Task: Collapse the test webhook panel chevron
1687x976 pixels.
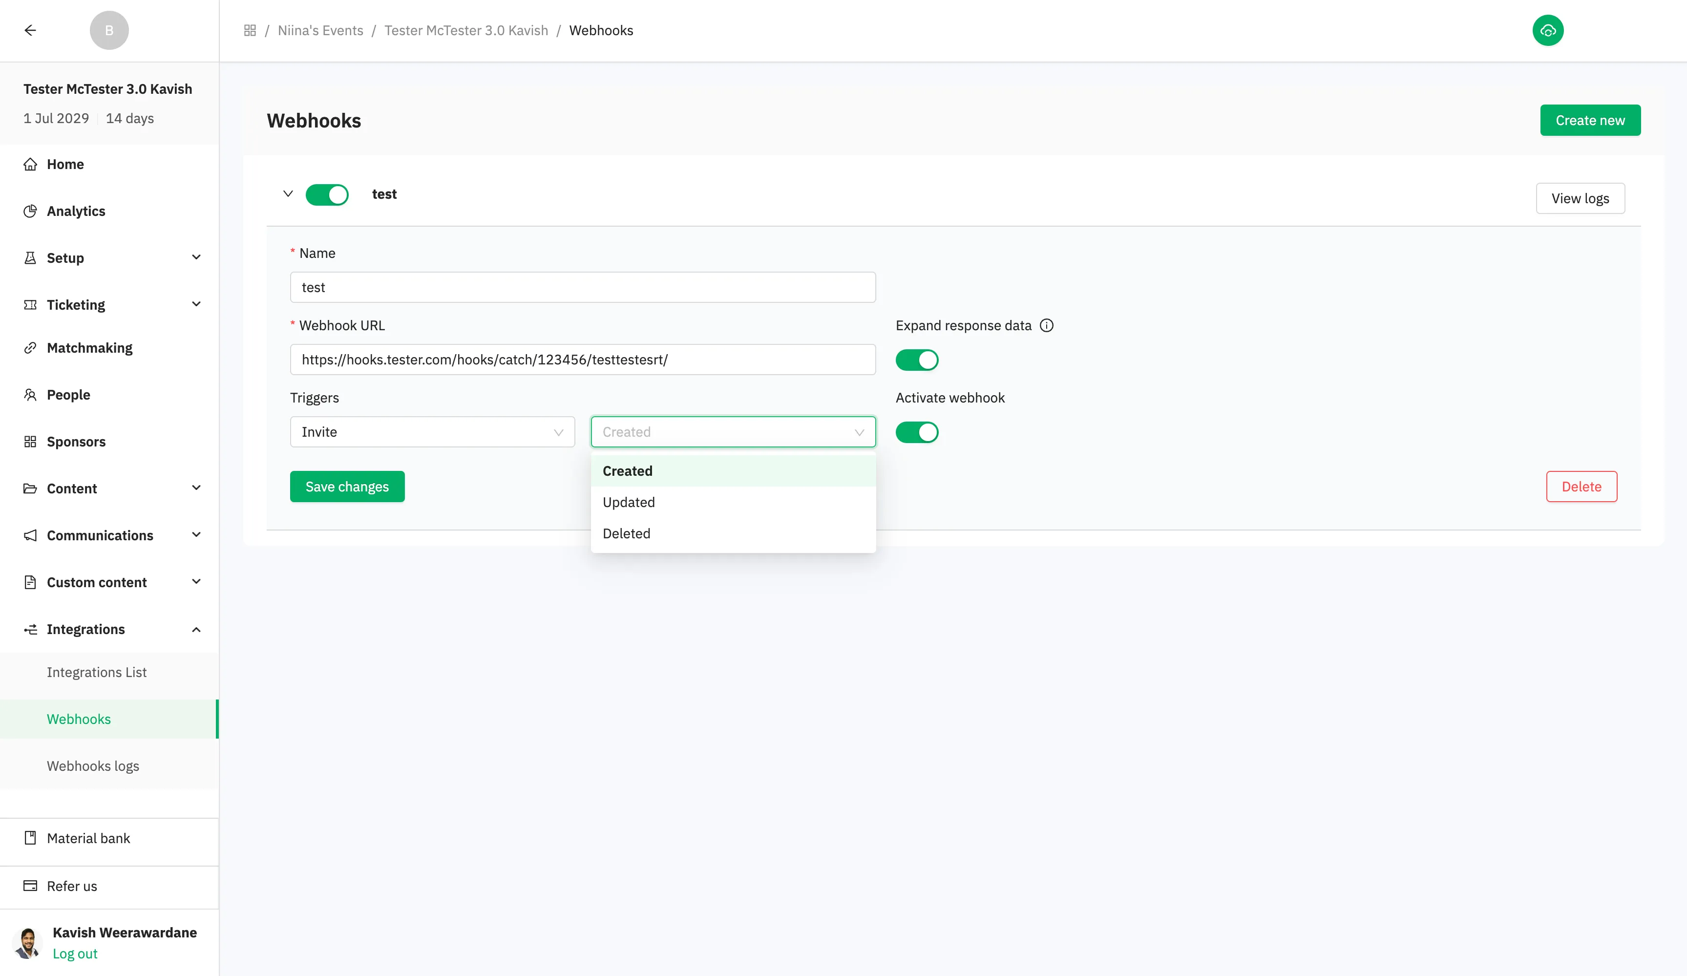Action: (x=288, y=193)
